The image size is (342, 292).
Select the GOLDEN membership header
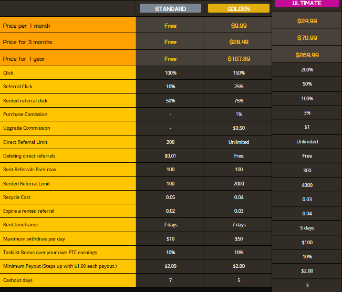239,8
